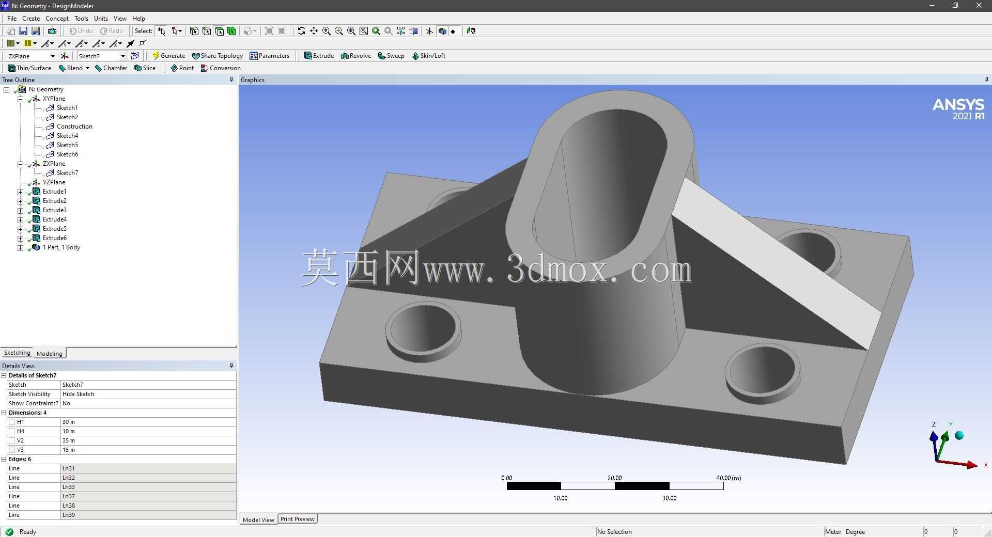Select Extrude6 in the tree
Screen dimensions: 992x537
pos(54,238)
